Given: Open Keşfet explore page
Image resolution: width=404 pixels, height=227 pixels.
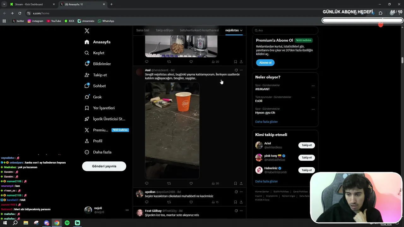Looking at the screenshot, I should (x=94, y=53).
